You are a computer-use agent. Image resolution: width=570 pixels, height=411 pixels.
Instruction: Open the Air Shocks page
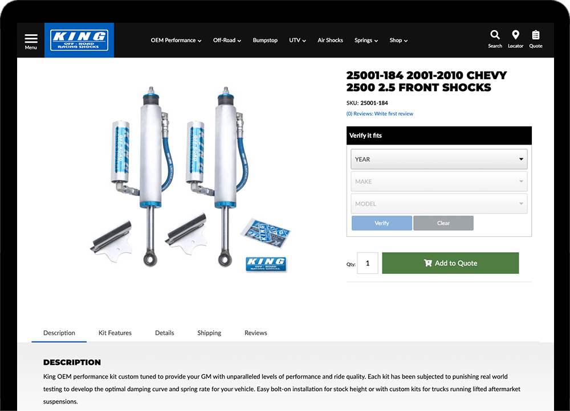pyautogui.click(x=330, y=40)
